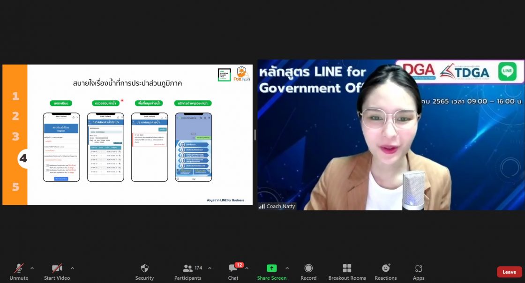
Task: Start Video with the camera icon
Action: tap(57, 272)
